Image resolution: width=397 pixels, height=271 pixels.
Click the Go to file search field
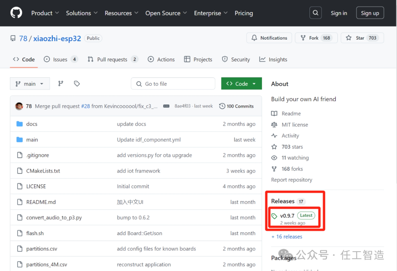[x=173, y=84]
